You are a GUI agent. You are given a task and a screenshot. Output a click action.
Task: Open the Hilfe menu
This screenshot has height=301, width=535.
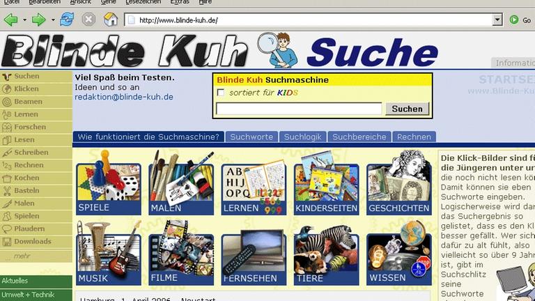click(205, 2)
